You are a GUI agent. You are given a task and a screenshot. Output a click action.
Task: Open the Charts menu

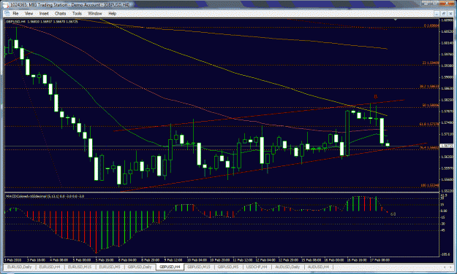61,13
